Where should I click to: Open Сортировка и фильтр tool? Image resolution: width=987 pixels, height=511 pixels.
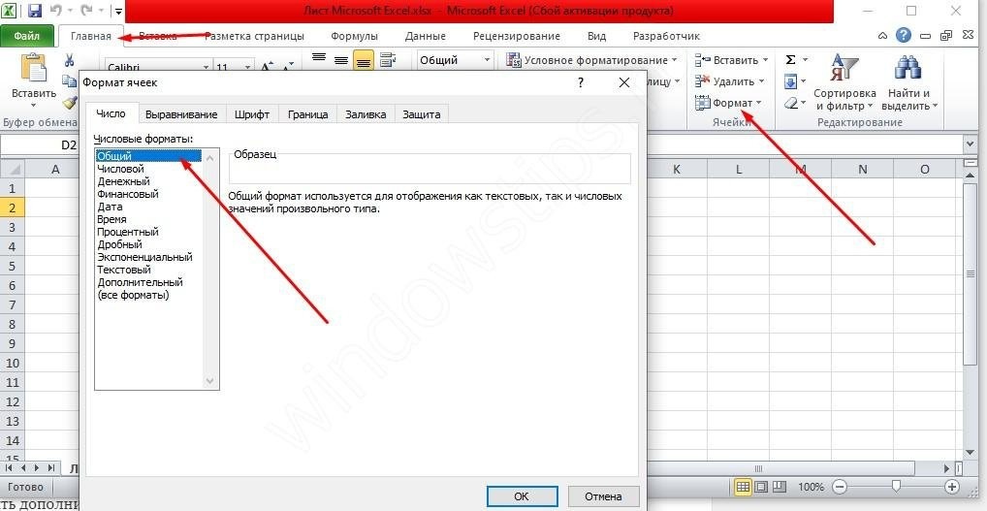click(844, 83)
